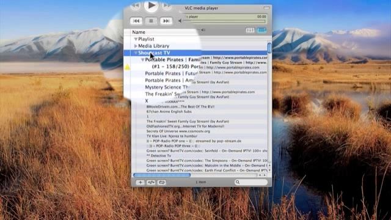Collapse the Portable Pirates | Fami row triangle
Image resolution: width=391 pixels, height=220 pixels.
[x=142, y=60]
